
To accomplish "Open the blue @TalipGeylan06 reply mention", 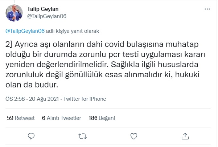I will coord(25,31).
